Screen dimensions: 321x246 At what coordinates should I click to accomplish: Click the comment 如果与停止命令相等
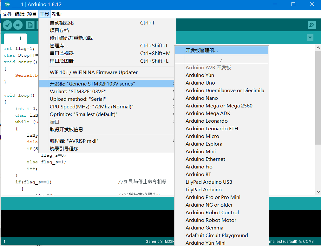point(142,181)
